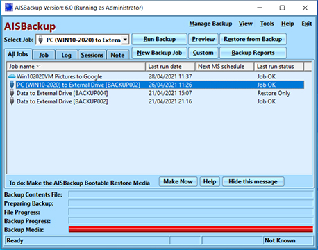Click the Backup Progress bar
318x250 pixels.
[191, 220]
